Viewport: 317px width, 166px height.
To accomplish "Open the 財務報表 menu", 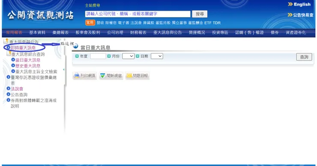I will [138, 33].
